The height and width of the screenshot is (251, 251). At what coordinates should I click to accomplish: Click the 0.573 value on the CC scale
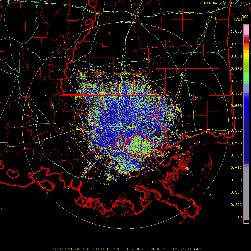(236, 131)
